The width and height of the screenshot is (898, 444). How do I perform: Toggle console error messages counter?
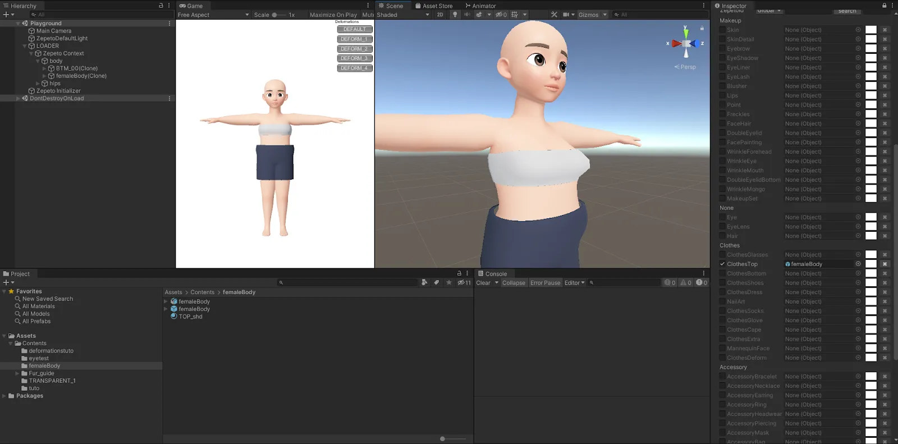[x=702, y=282]
